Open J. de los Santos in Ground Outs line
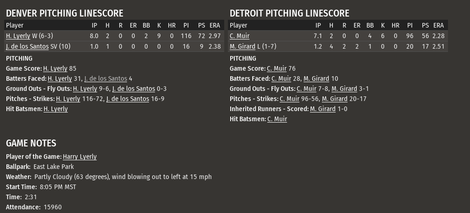Image resolution: width=470 pixels, height=213 pixels. (133, 89)
